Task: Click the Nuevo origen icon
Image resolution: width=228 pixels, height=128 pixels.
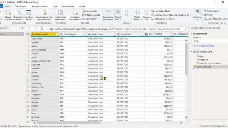Action: pyautogui.click(x=9, y=13)
